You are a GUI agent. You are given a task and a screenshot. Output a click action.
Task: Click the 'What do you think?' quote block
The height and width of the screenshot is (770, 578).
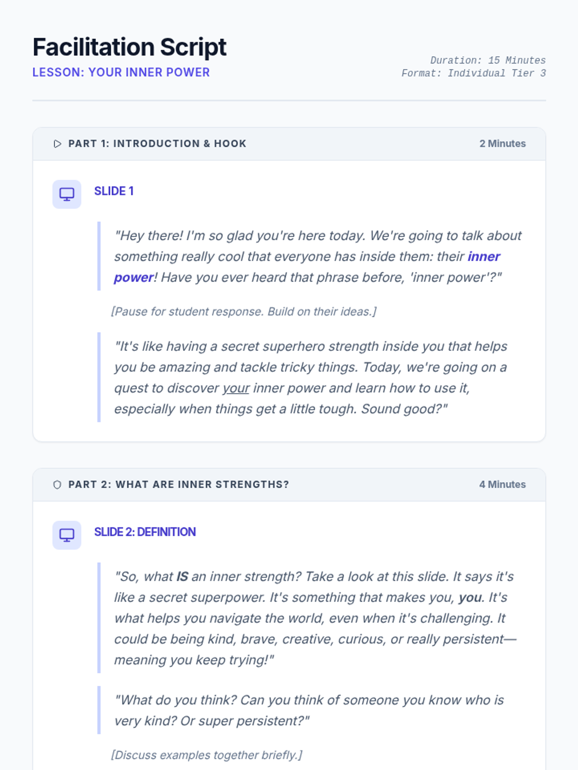tap(312, 710)
